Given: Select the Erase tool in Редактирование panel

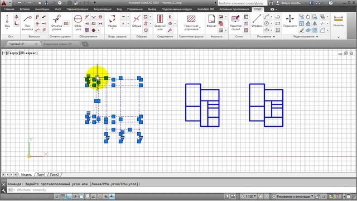Looking at the screenshot, I should (301, 30).
